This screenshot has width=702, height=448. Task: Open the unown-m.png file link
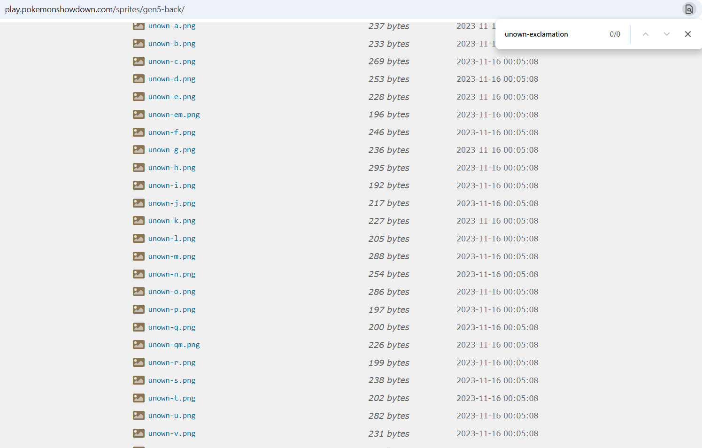pyautogui.click(x=172, y=256)
